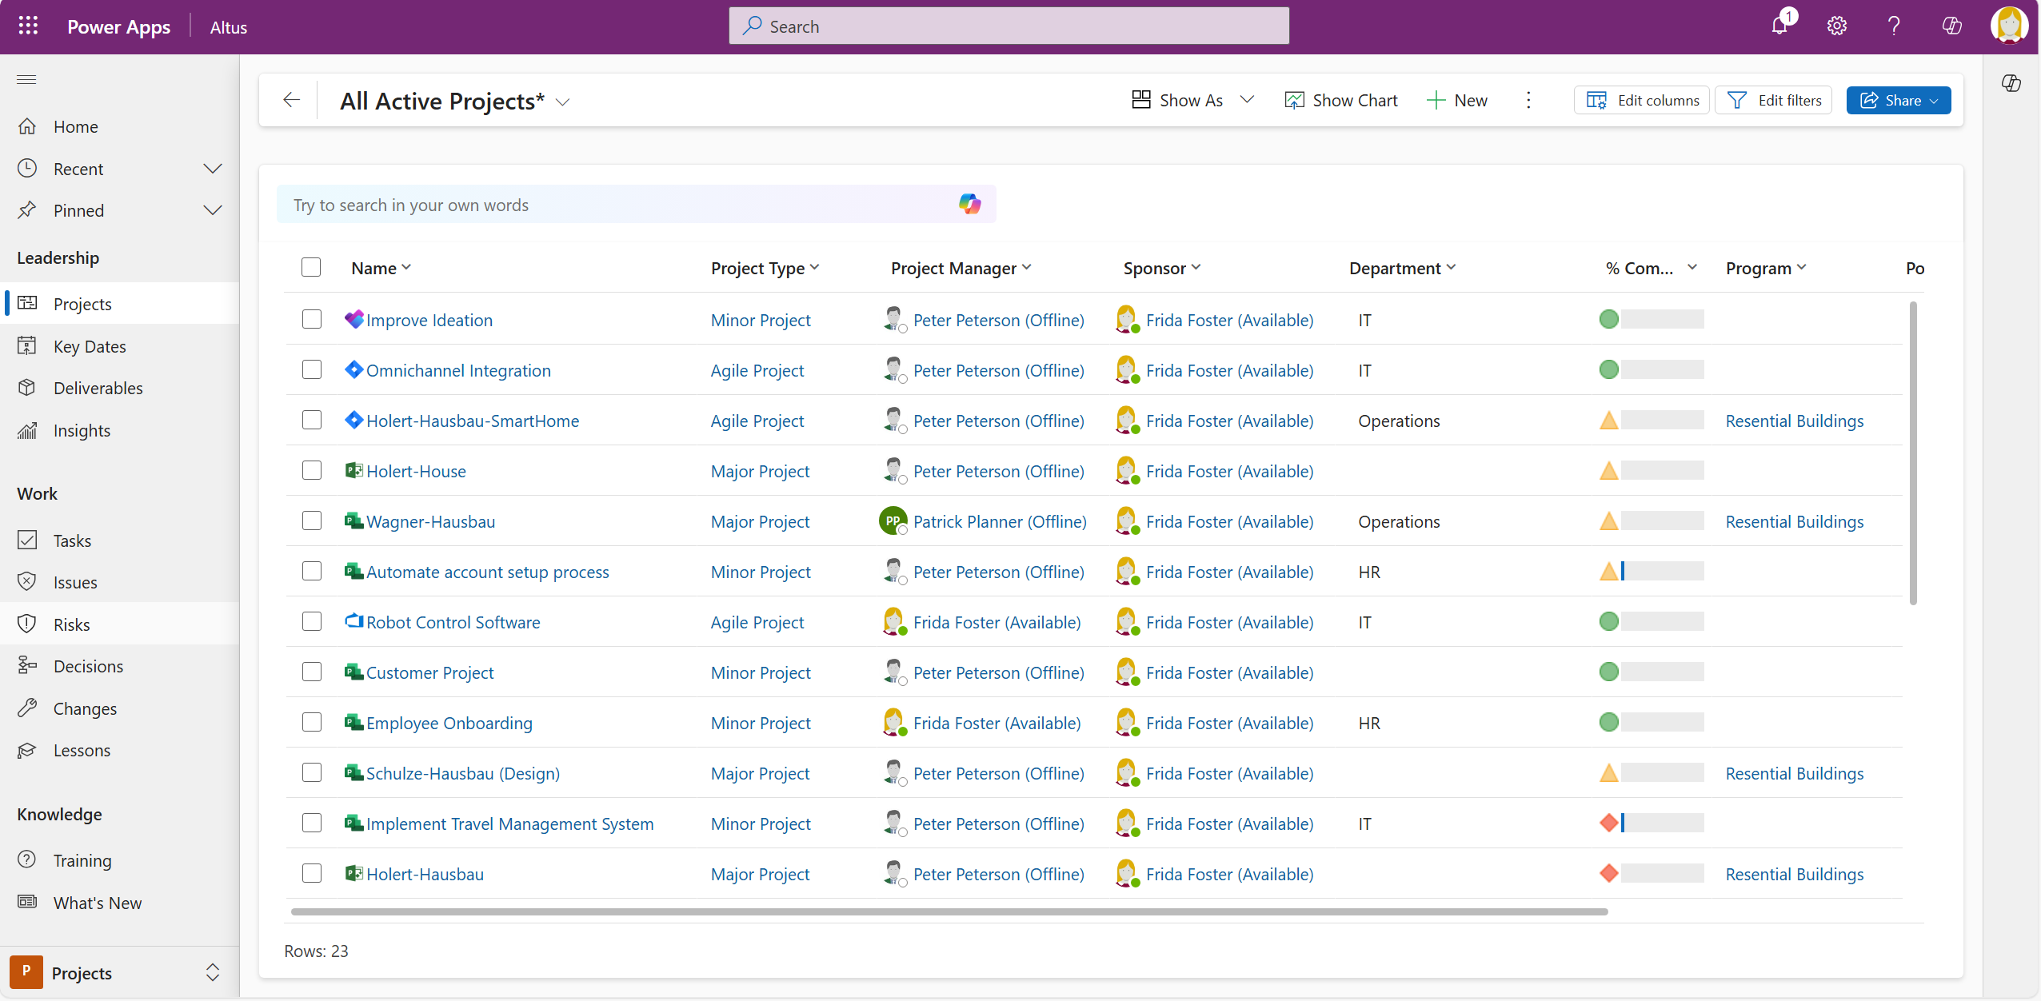Open the All Active Projects view selector
2041x1001 pixels.
tap(562, 102)
